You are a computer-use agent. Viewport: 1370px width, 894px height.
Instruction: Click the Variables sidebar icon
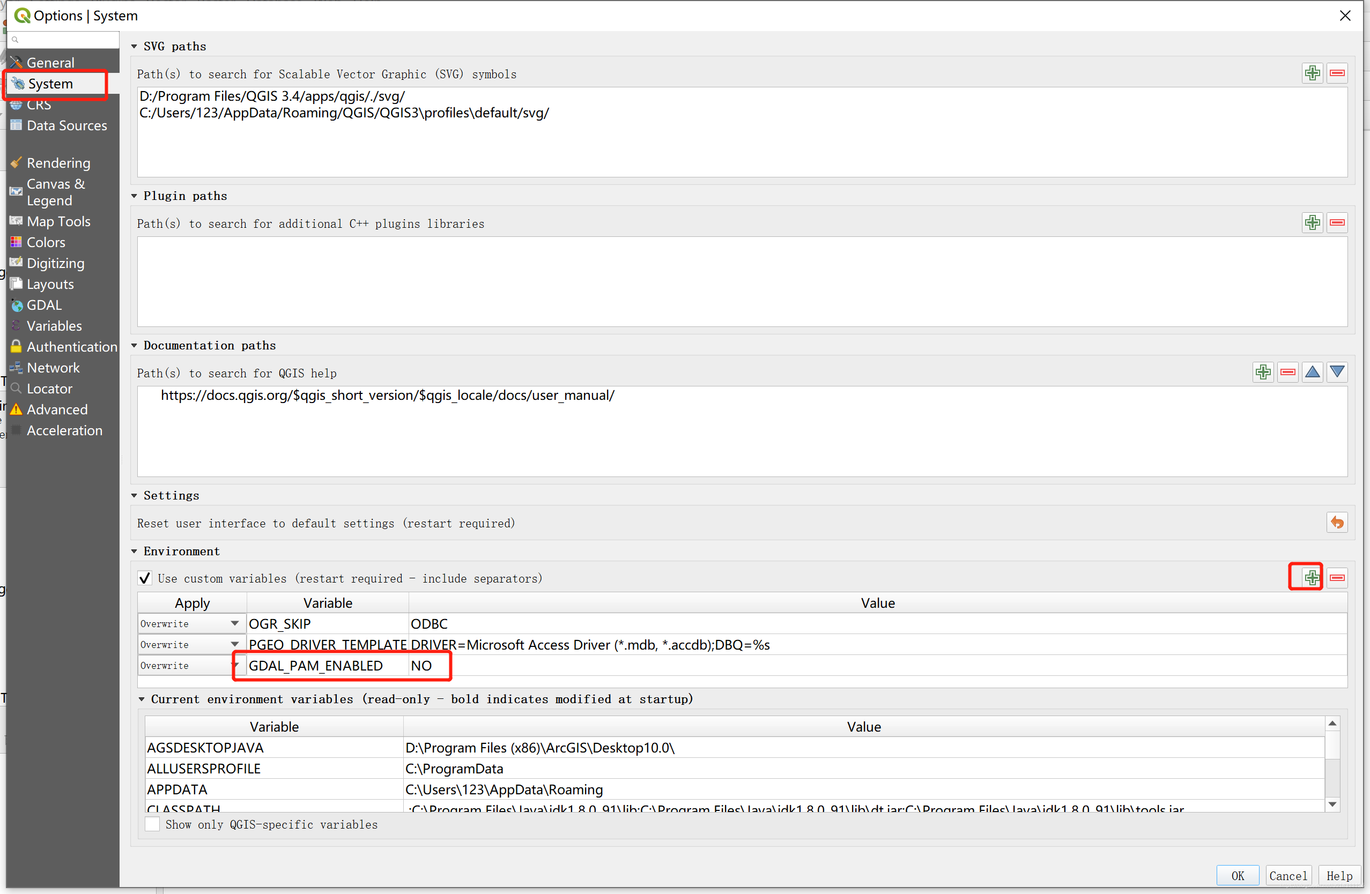pos(16,326)
